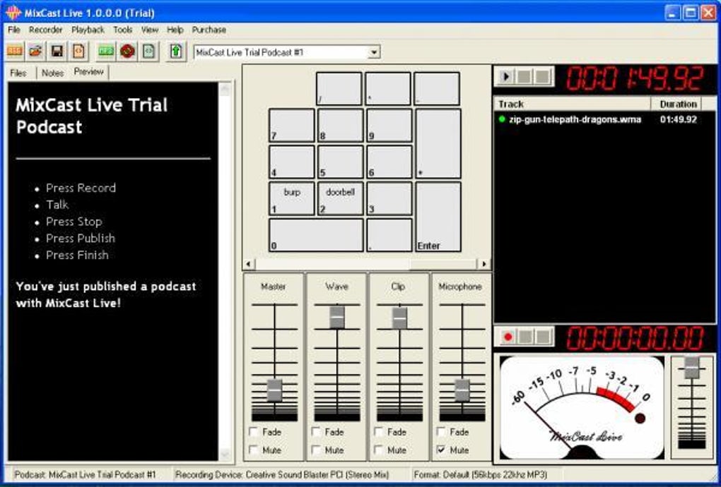Open the File menu
Viewport: 721px width, 487px height.
tap(14, 30)
